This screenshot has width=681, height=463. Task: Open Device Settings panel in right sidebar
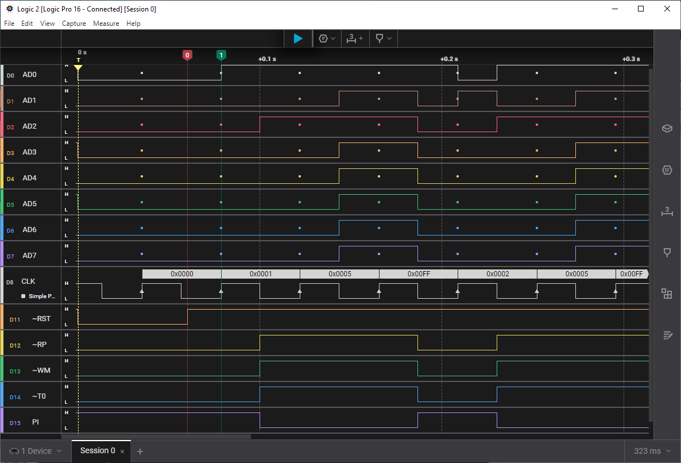point(667,129)
